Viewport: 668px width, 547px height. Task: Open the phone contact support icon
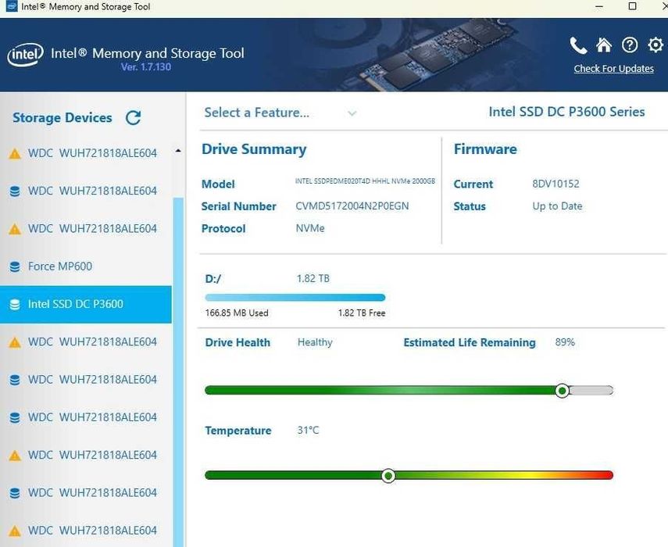[x=578, y=45]
